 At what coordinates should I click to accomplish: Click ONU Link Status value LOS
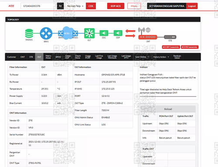click(x=103, y=125)
